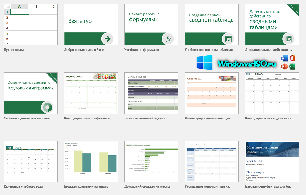Click the green arrow icon on Взять тур

(x=108, y=39)
